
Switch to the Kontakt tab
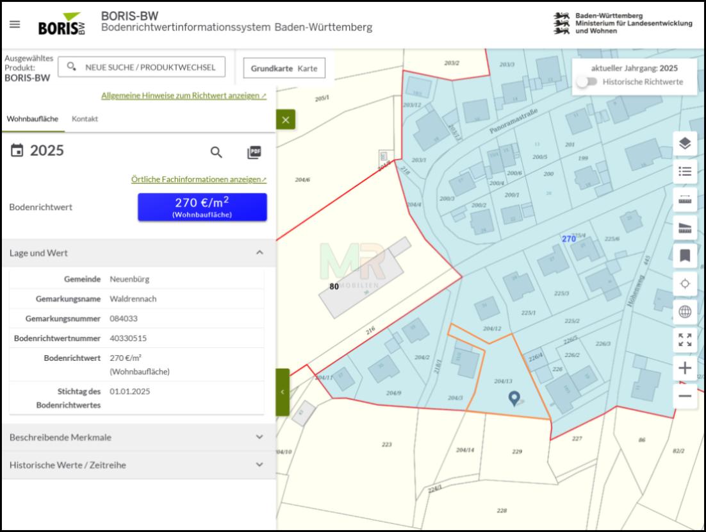pyautogui.click(x=85, y=119)
